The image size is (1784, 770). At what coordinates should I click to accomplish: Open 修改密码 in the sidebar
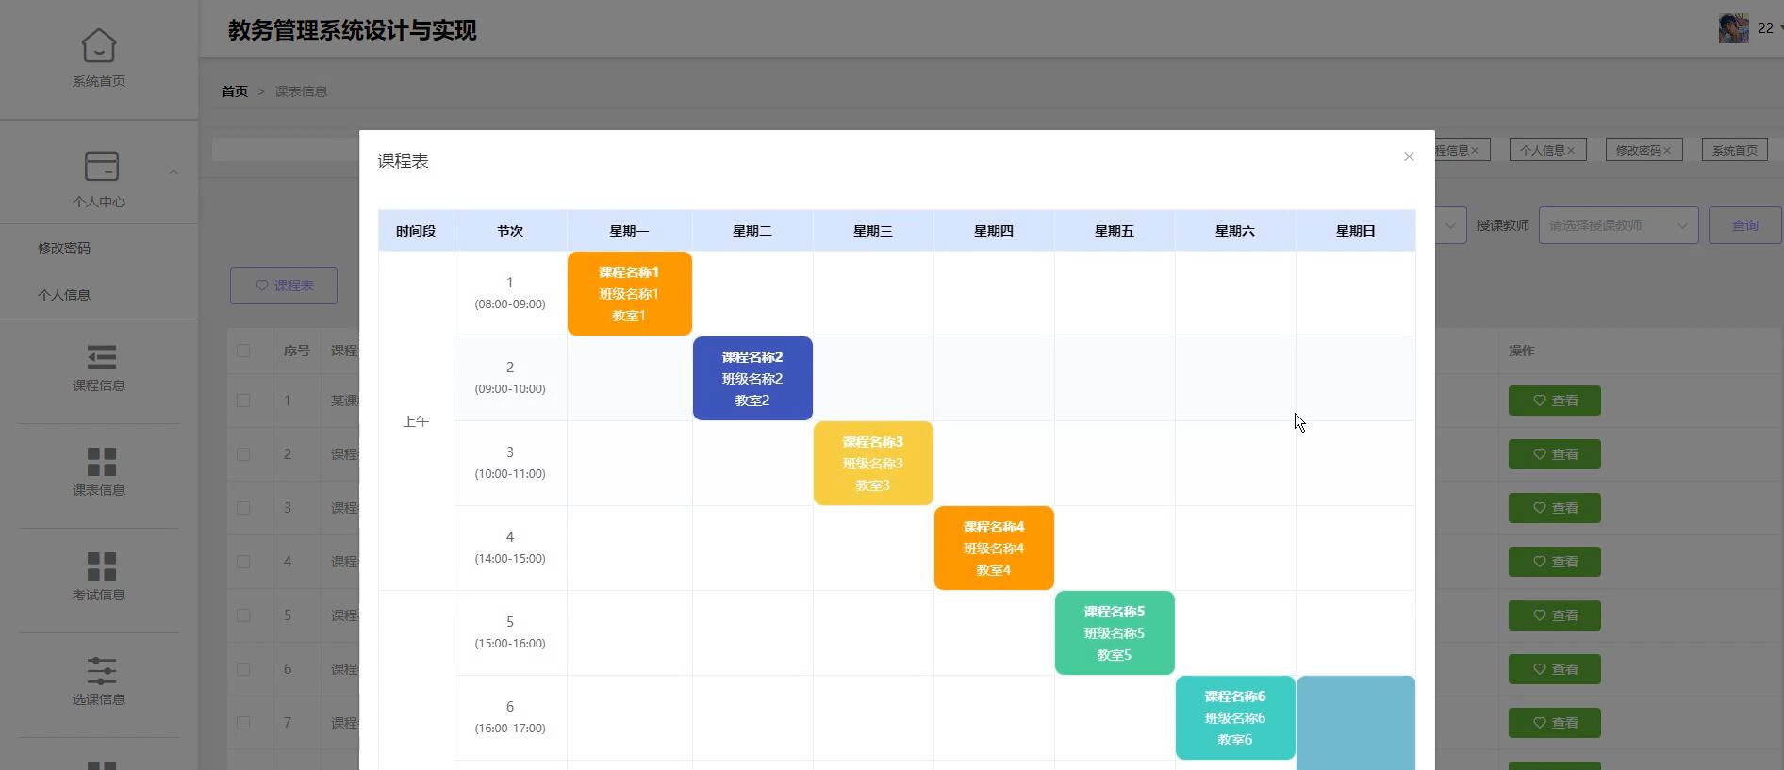click(64, 248)
